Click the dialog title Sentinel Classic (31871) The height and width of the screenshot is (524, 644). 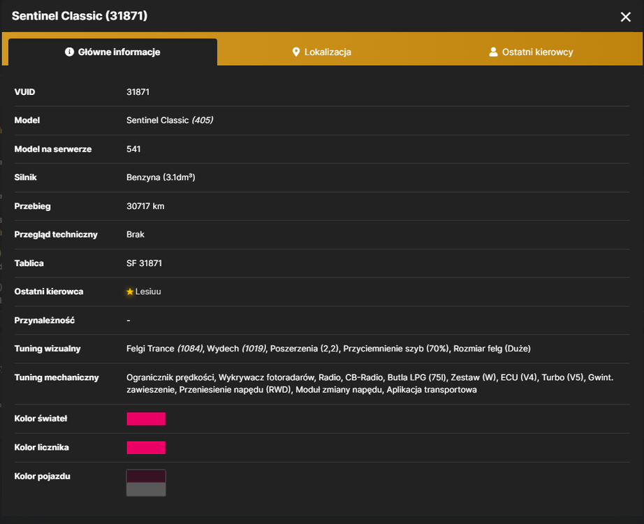[x=80, y=16]
